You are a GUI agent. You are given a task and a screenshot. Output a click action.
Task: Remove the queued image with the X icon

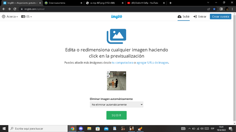pos(108,72)
